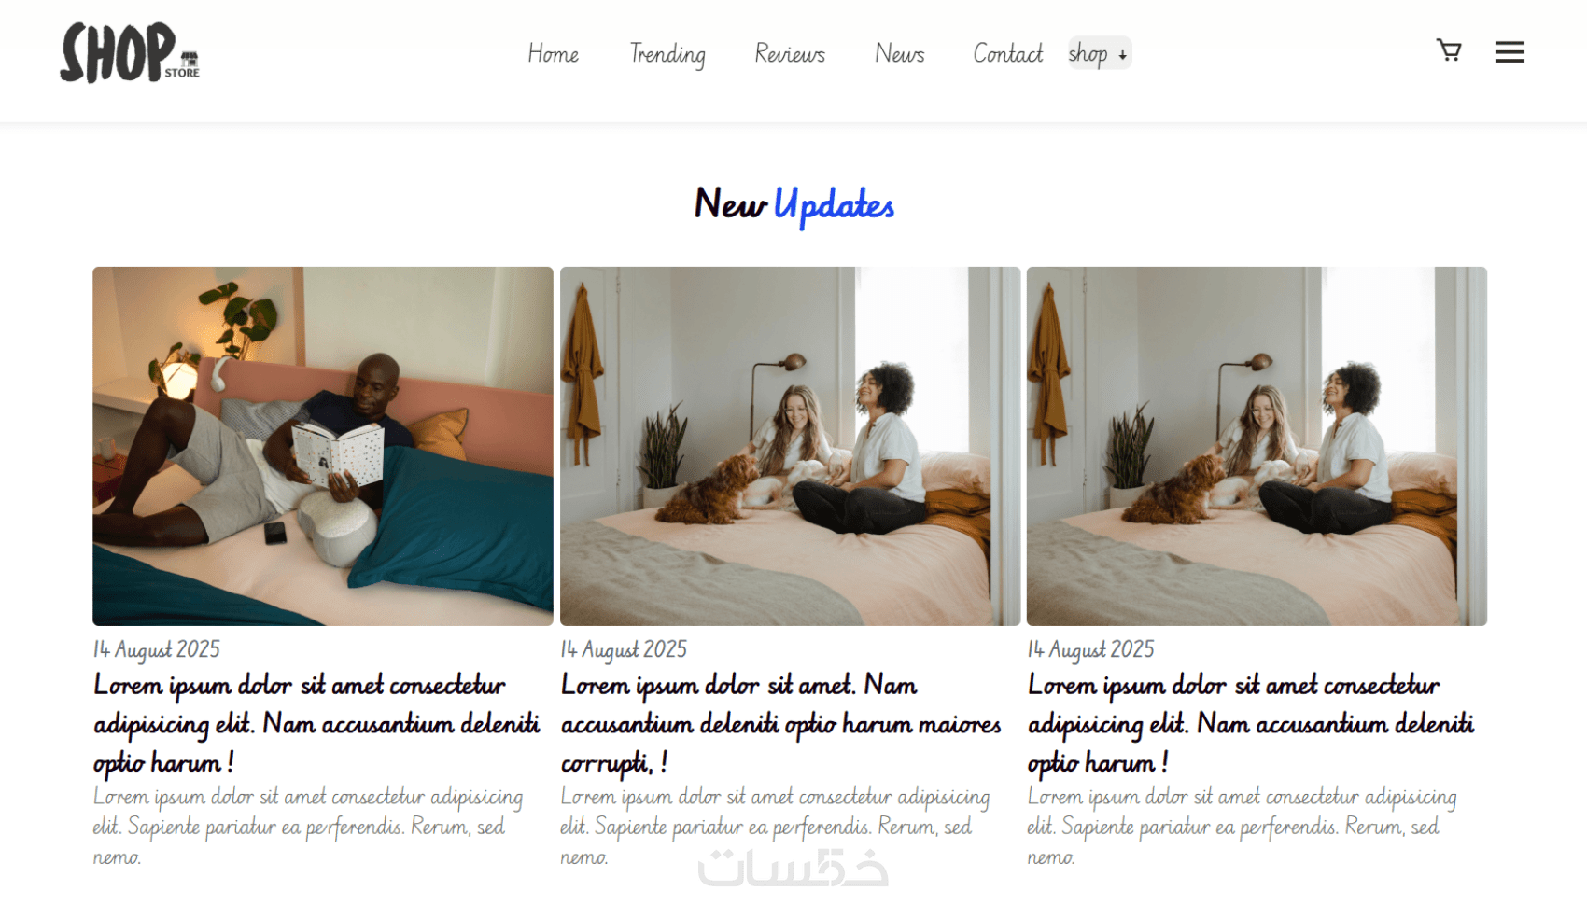Open the hamburger menu icon
Viewport: 1587px width, 905px height.
click(1510, 52)
